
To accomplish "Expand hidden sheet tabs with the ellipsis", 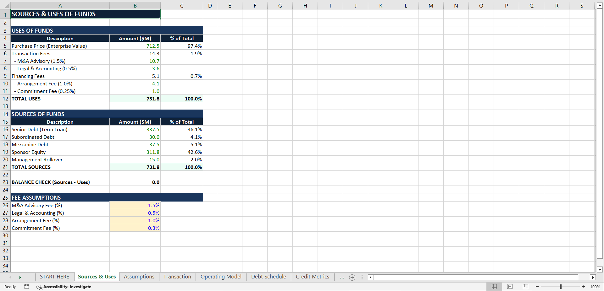I will click(x=342, y=277).
